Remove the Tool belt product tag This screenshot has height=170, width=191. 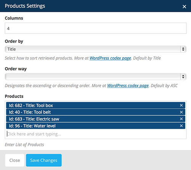tap(181, 112)
